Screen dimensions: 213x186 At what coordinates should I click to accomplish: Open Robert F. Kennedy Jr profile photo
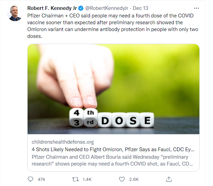(15, 13)
